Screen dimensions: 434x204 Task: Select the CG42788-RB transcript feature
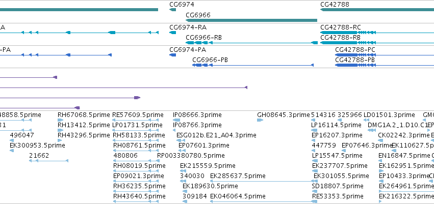pos(377,43)
